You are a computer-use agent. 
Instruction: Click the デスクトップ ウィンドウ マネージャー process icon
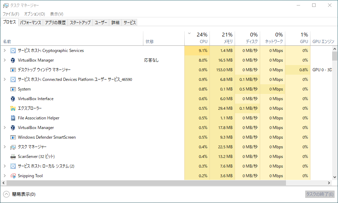click(13, 70)
